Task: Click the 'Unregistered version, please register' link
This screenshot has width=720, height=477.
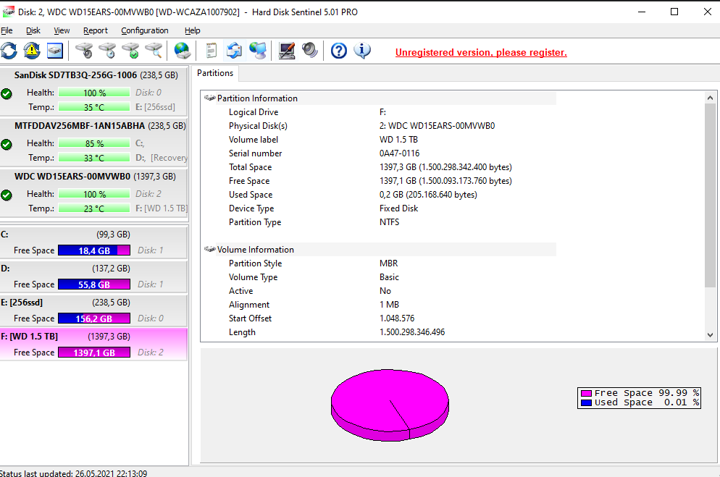Action: tap(481, 53)
